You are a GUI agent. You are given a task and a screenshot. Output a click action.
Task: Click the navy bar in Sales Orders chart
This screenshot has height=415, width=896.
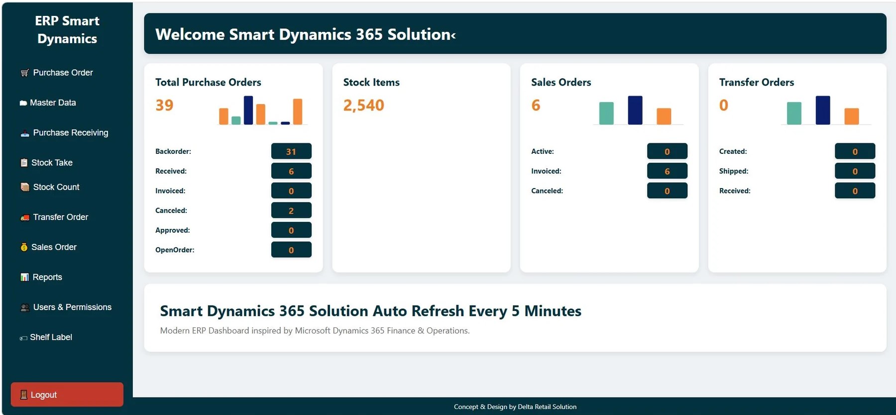635,110
